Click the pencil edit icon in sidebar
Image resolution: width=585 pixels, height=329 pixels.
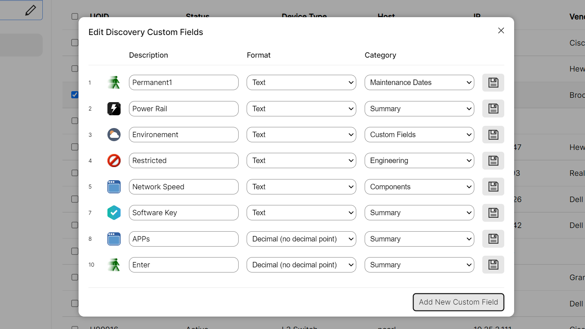(31, 10)
